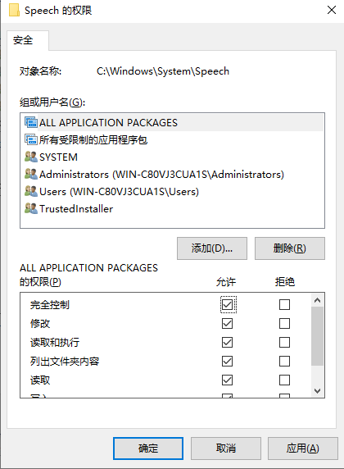Click the 添加(D)... button
This screenshot has width=344, height=469.
[212, 248]
